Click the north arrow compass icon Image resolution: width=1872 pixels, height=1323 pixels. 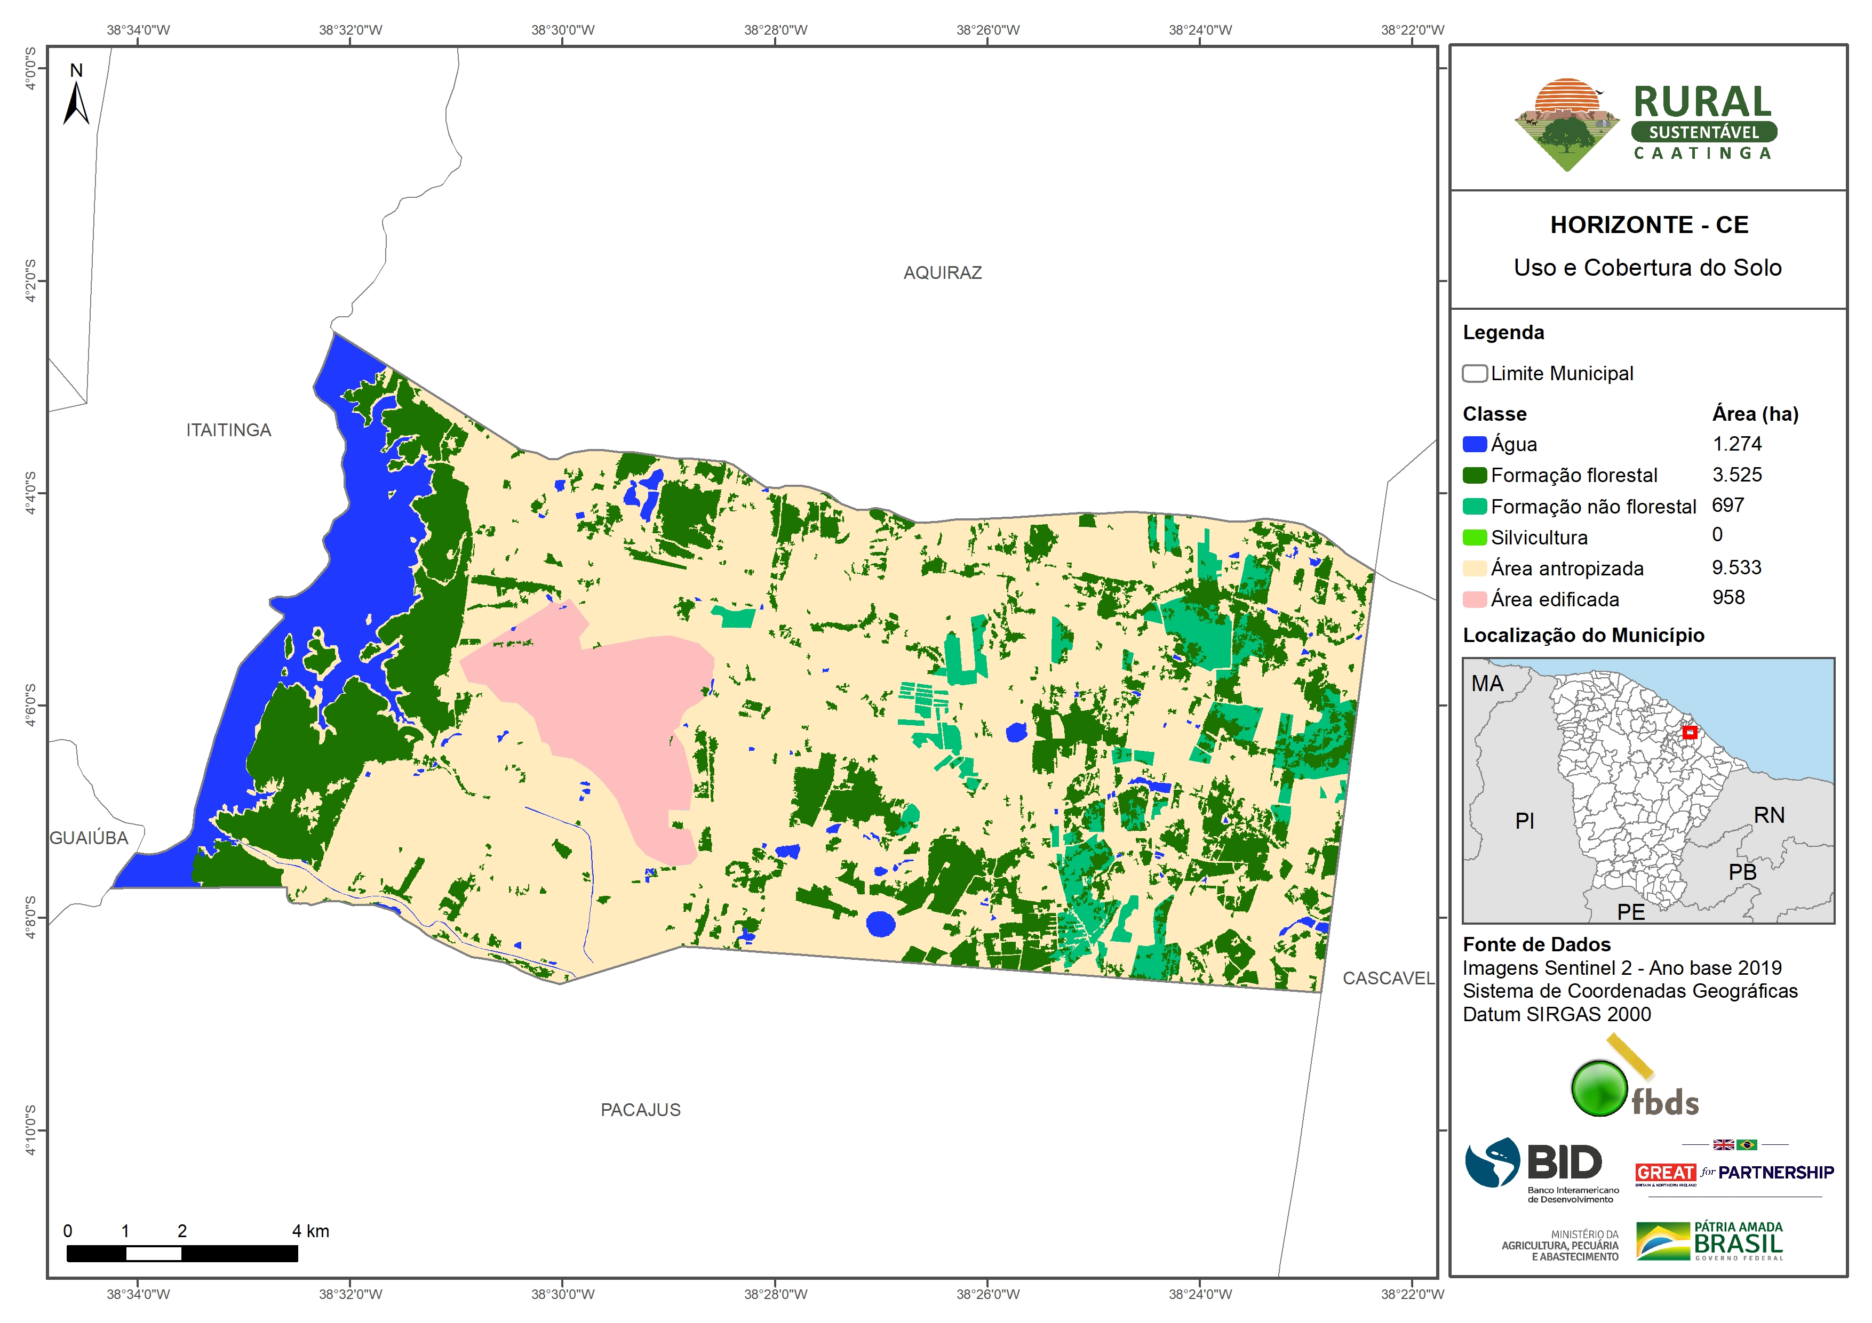[x=76, y=101]
